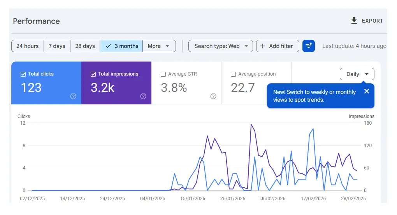Viewport: 397px width, 215px height.
Task: Click the plus icon for Add filter
Action: click(x=263, y=46)
